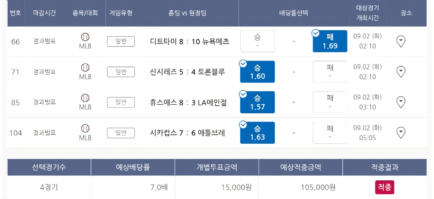Click the MLB baseball icon in row 85
This screenshot has width=434, height=199.
(85, 98)
